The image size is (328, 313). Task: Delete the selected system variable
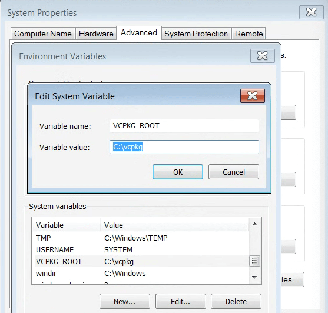coord(236,301)
